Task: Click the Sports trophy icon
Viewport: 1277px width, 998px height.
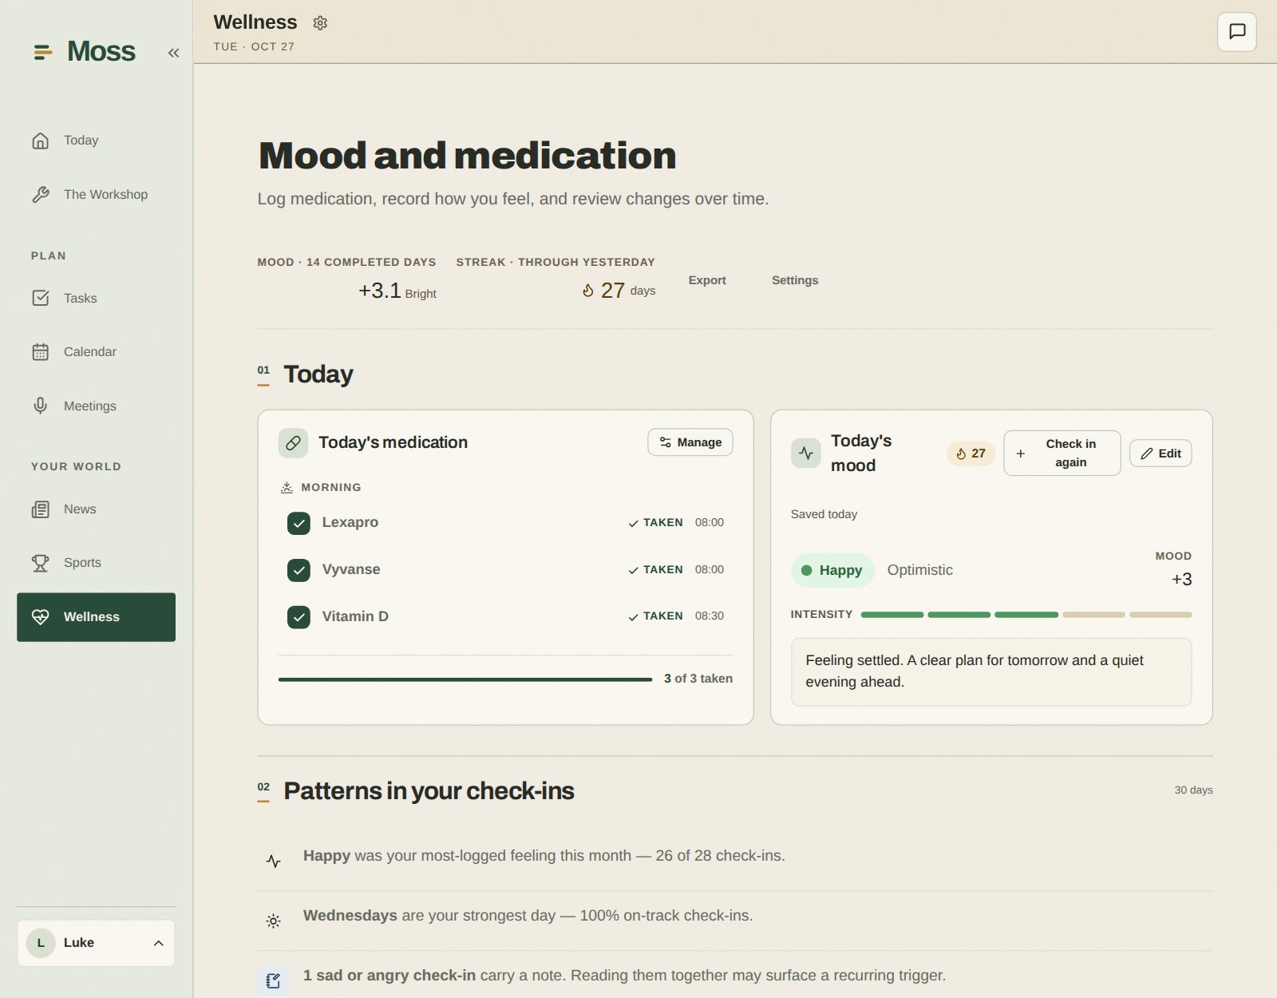Action: [40, 563]
